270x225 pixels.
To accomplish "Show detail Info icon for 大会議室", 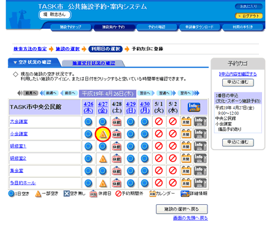I will [x=200, y=122].
